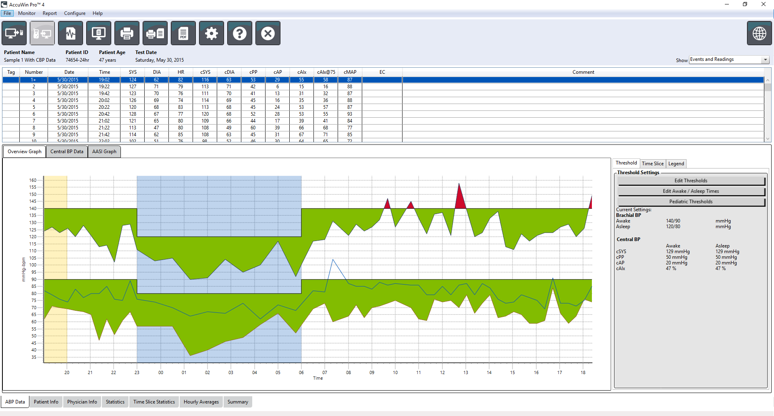Click the Patient ID value 74654-24hr
The image size is (774, 416).
pyautogui.click(x=77, y=60)
